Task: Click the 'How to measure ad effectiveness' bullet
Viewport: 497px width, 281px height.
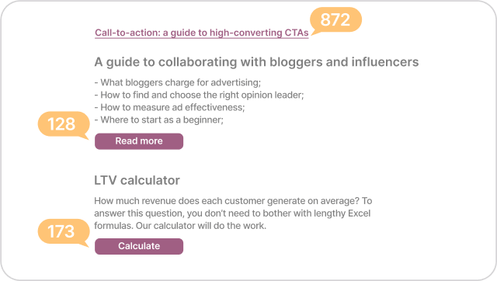Action: pyautogui.click(x=169, y=107)
